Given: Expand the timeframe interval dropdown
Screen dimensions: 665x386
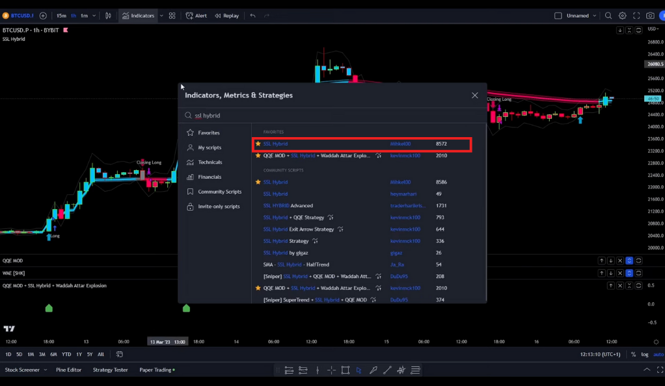Looking at the screenshot, I should point(94,16).
